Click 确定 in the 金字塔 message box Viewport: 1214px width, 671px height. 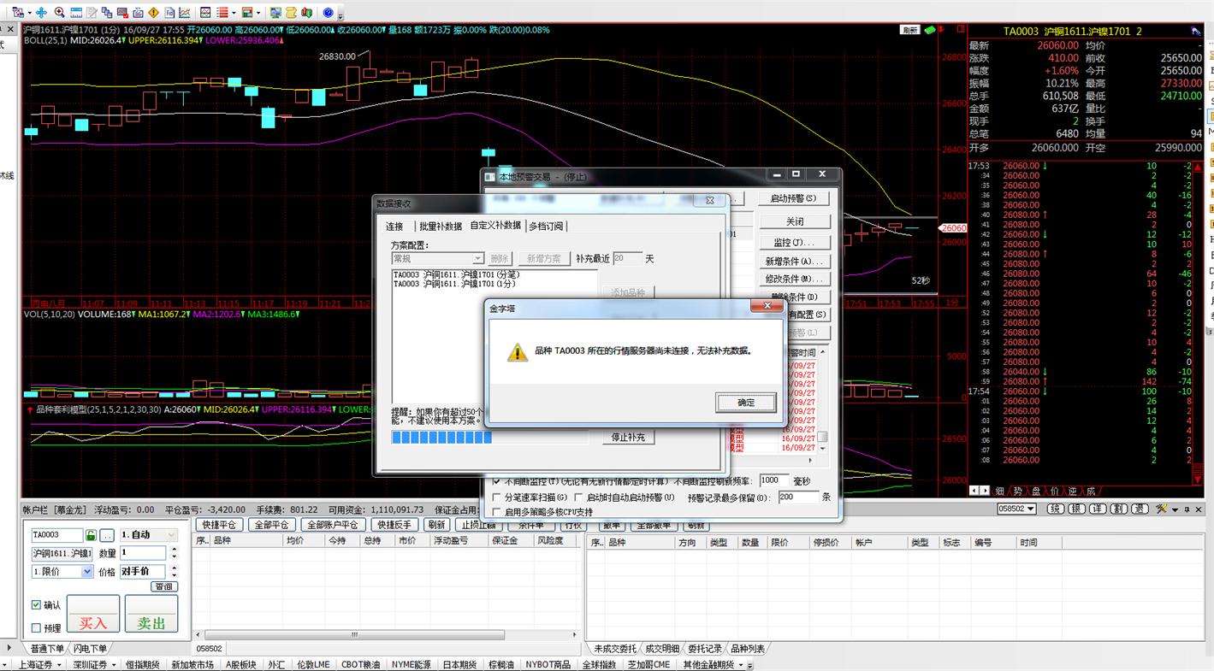[746, 403]
